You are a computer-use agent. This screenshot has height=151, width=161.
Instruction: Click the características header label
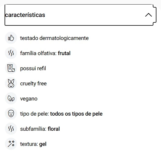coord(25,15)
